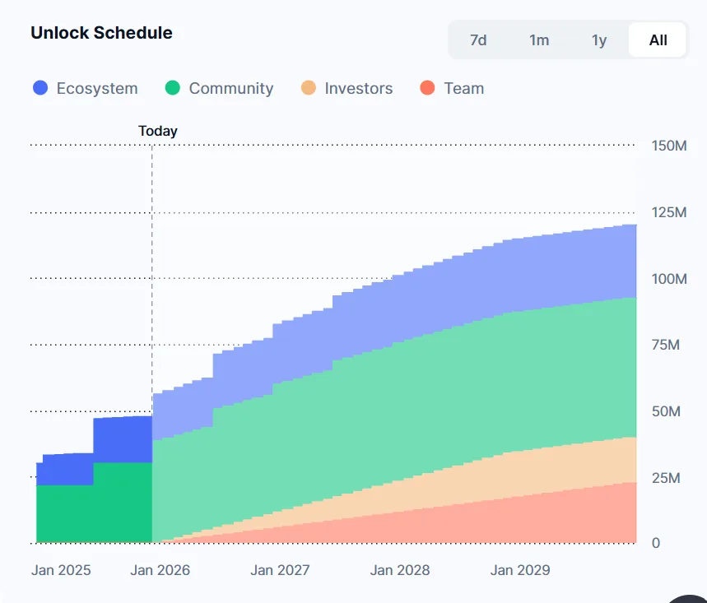707x603 pixels.
Task: Click the Unlock Schedule title
Action: 101,33
